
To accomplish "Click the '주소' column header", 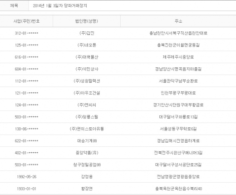I will point(178,21).
